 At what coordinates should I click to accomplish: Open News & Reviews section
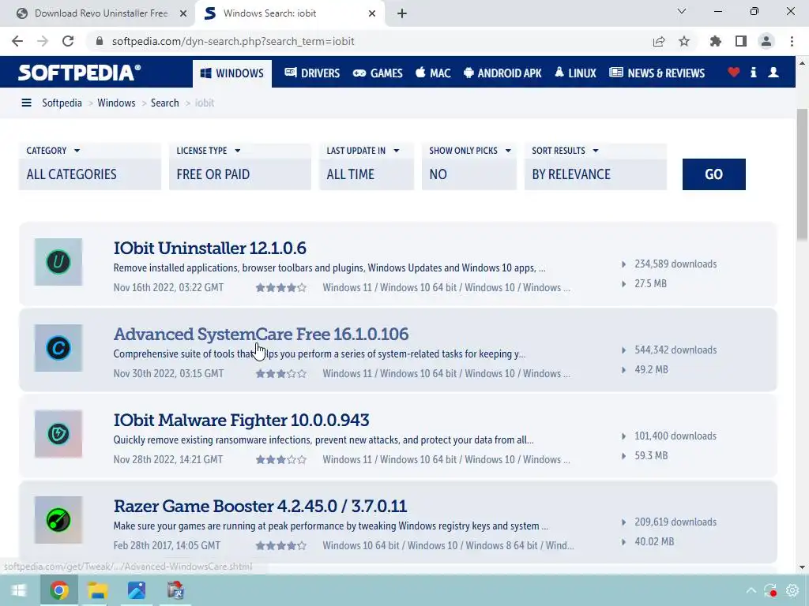point(657,73)
